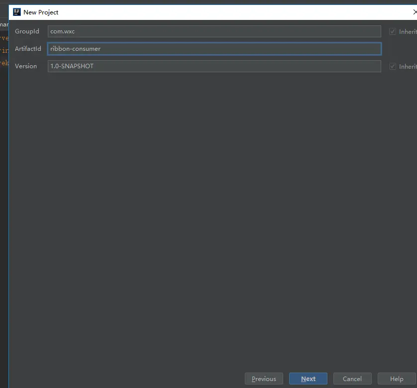Click the Version field with 1.0-SNAPSHOT
Viewport: 417px width, 388px height.
coord(214,66)
